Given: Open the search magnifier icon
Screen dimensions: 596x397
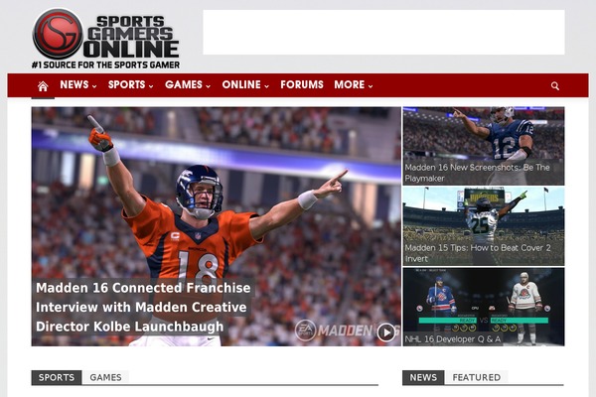Looking at the screenshot, I should [555, 86].
